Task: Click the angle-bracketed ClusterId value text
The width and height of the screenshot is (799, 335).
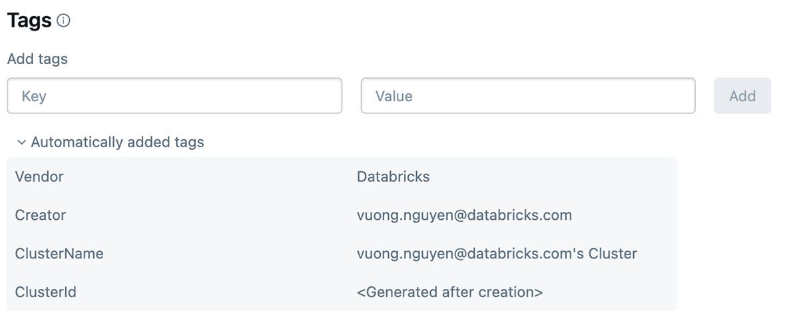Action: [449, 292]
